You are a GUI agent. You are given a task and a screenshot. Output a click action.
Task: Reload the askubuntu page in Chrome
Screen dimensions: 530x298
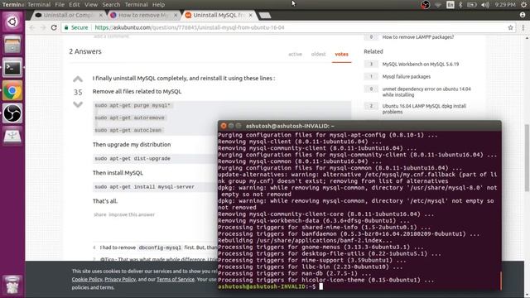point(54,27)
